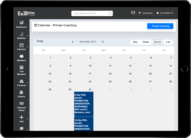Open the mail envelope icon

[133, 13]
